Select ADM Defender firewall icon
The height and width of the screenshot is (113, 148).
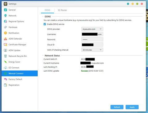(x=6, y=39)
